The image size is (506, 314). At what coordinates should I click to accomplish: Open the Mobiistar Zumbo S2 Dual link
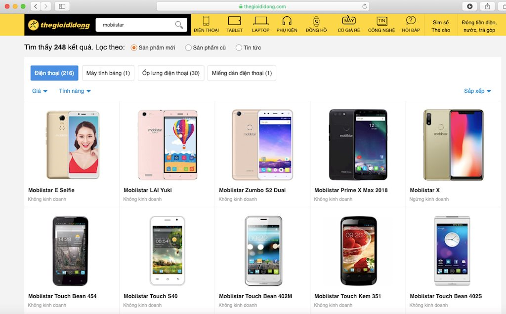pos(252,190)
